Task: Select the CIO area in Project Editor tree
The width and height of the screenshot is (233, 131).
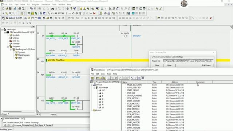Action: tap(103, 91)
